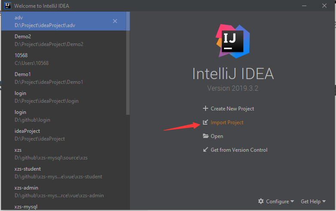Open the Configure dropdown arrow
This screenshot has width=336, height=211.
[x=292, y=202]
